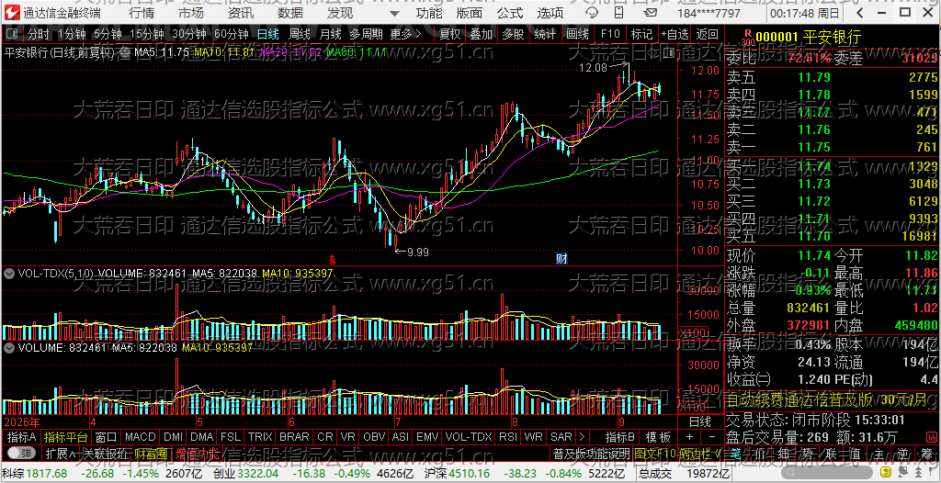
Task: Click the 复权 toolbar button
Action: coord(450,35)
